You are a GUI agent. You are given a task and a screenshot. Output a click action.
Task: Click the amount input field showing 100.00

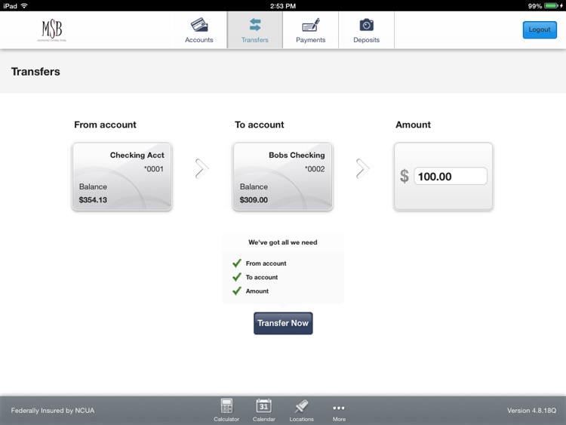(x=451, y=176)
